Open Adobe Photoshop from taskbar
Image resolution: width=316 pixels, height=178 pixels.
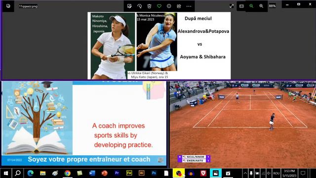(x=154, y=173)
